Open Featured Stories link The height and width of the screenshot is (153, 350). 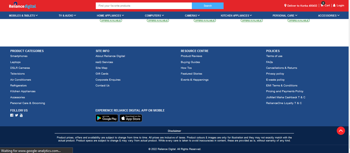pos(192,74)
